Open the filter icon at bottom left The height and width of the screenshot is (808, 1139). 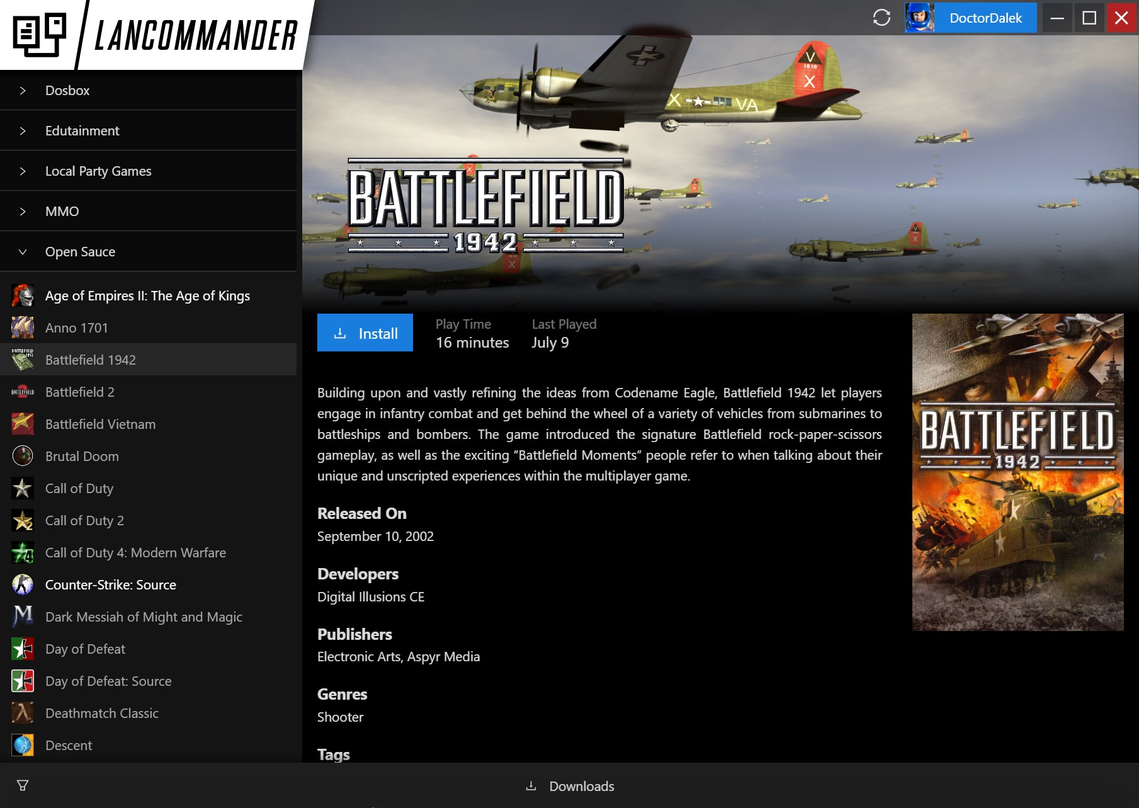click(x=23, y=783)
